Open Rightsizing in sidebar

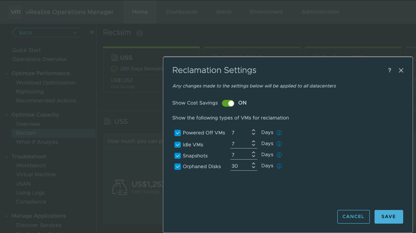[30, 92]
